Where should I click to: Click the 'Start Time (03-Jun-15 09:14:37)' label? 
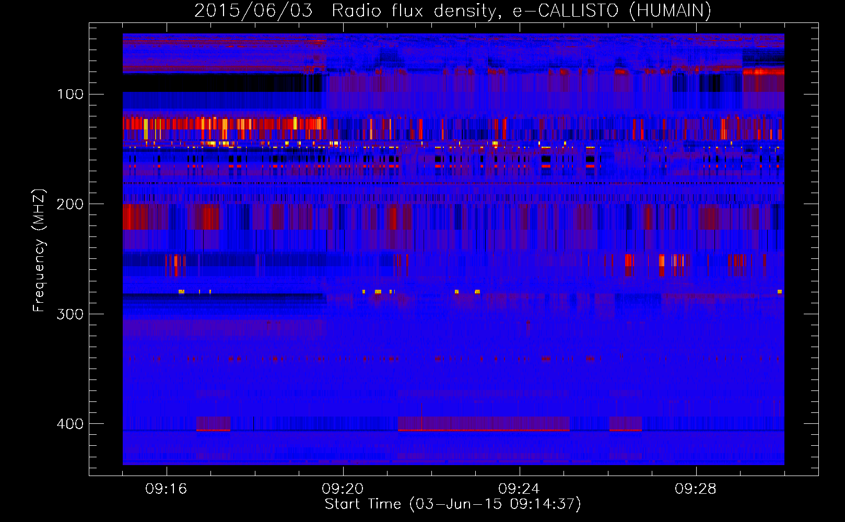coord(453,504)
